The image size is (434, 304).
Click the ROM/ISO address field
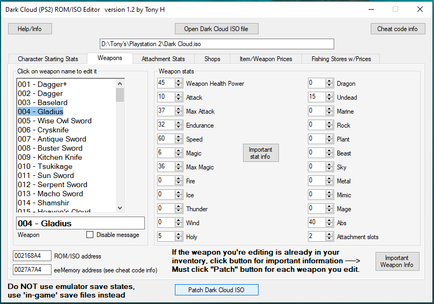point(32,256)
